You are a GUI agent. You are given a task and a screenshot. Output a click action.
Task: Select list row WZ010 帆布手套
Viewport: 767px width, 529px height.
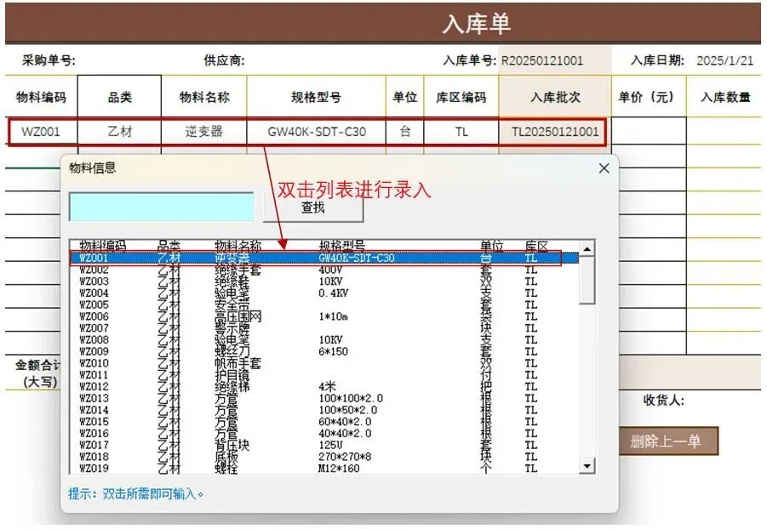(323, 363)
